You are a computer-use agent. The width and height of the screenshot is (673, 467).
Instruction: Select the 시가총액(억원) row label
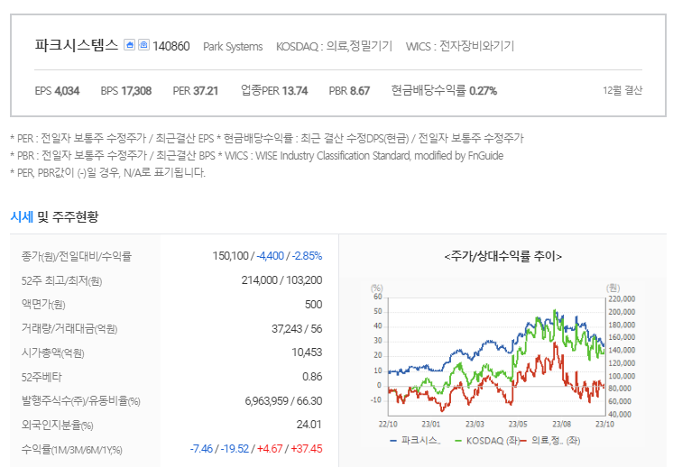pos(53,353)
